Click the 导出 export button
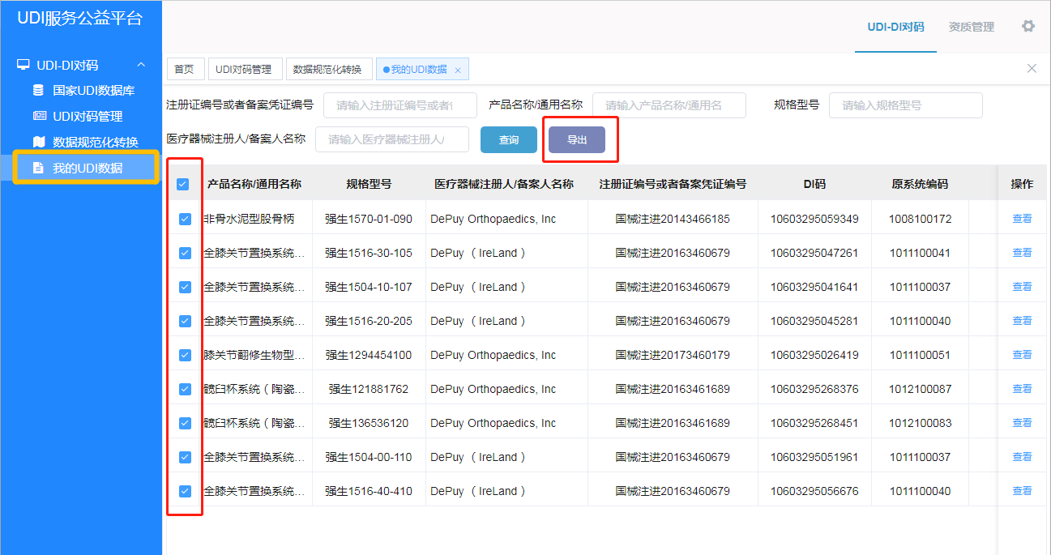This screenshot has height=555, width=1051. (576, 140)
